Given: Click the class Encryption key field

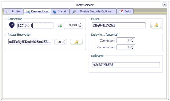Looking at the screenshot, I should (30, 42).
